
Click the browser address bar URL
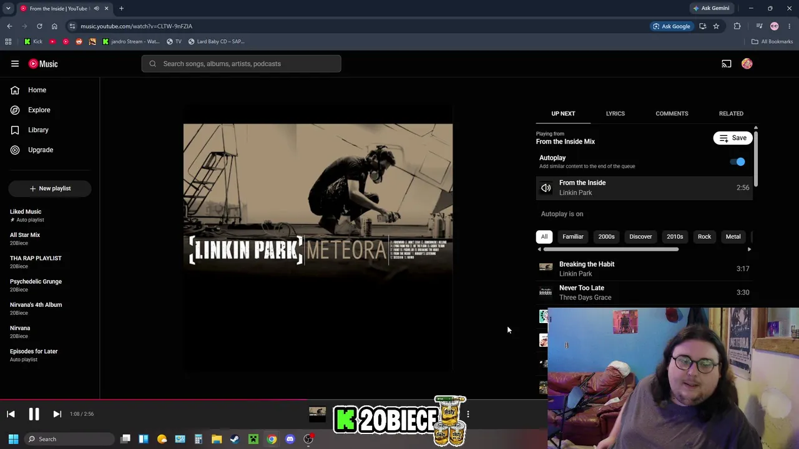(136, 26)
